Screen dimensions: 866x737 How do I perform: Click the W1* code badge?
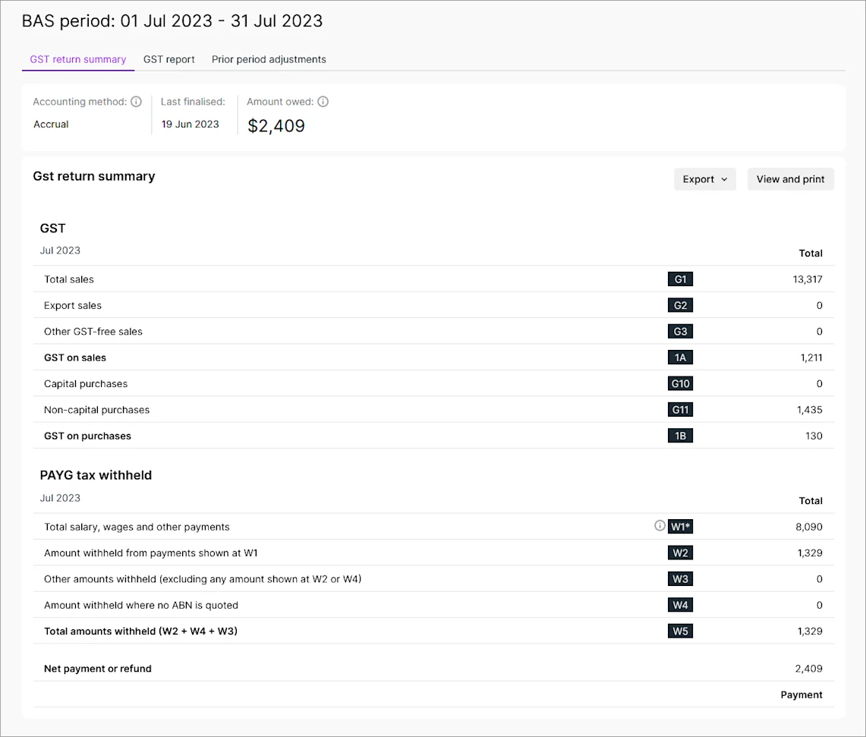(x=680, y=527)
